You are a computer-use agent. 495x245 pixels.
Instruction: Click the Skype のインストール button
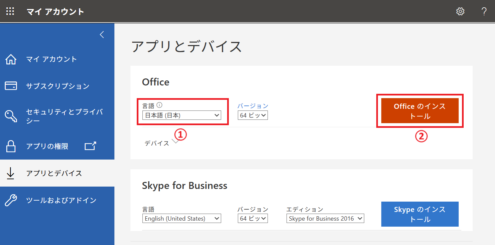click(x=420, y=214)
